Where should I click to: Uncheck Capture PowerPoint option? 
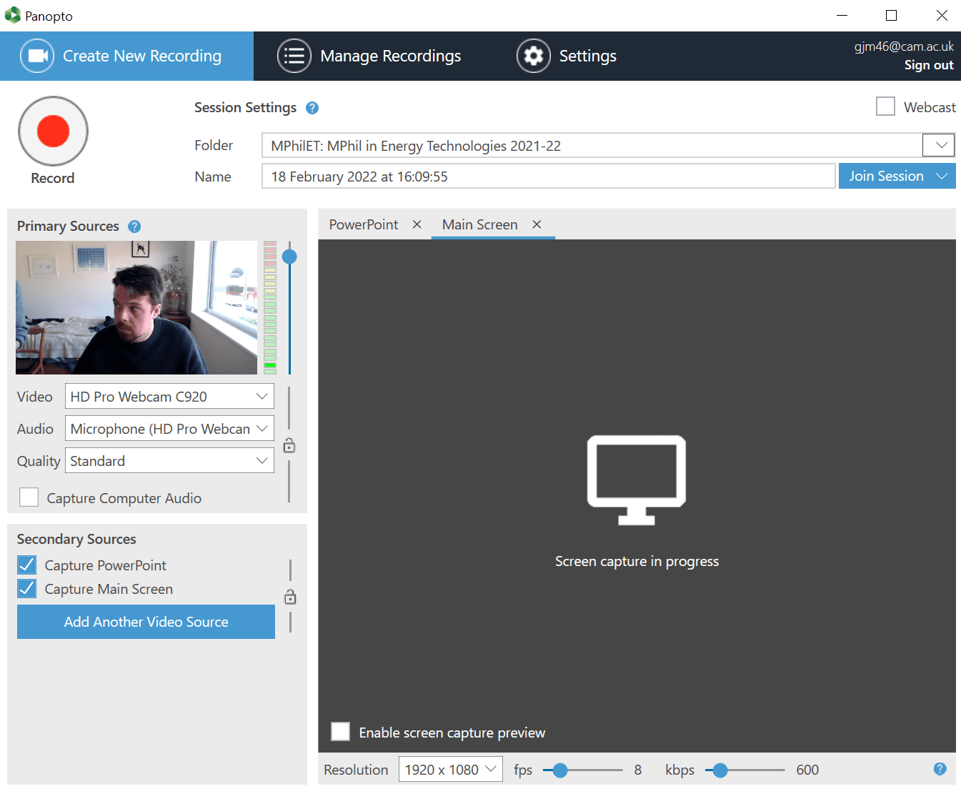click(x=27, y=565)
